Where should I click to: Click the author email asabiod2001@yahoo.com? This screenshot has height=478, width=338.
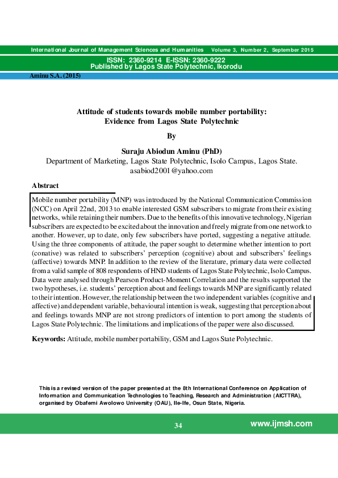click(x=171, y=171)
